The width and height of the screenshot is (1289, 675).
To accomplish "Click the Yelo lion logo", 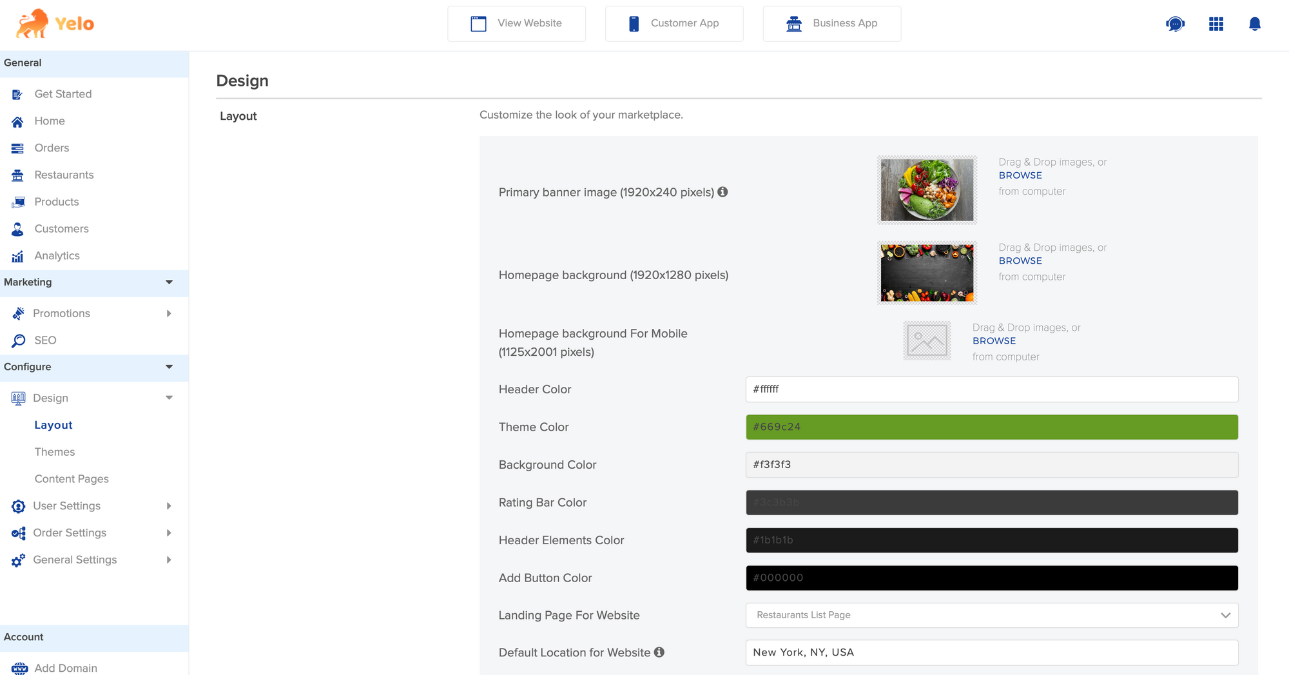I will (x=32, y=23).
